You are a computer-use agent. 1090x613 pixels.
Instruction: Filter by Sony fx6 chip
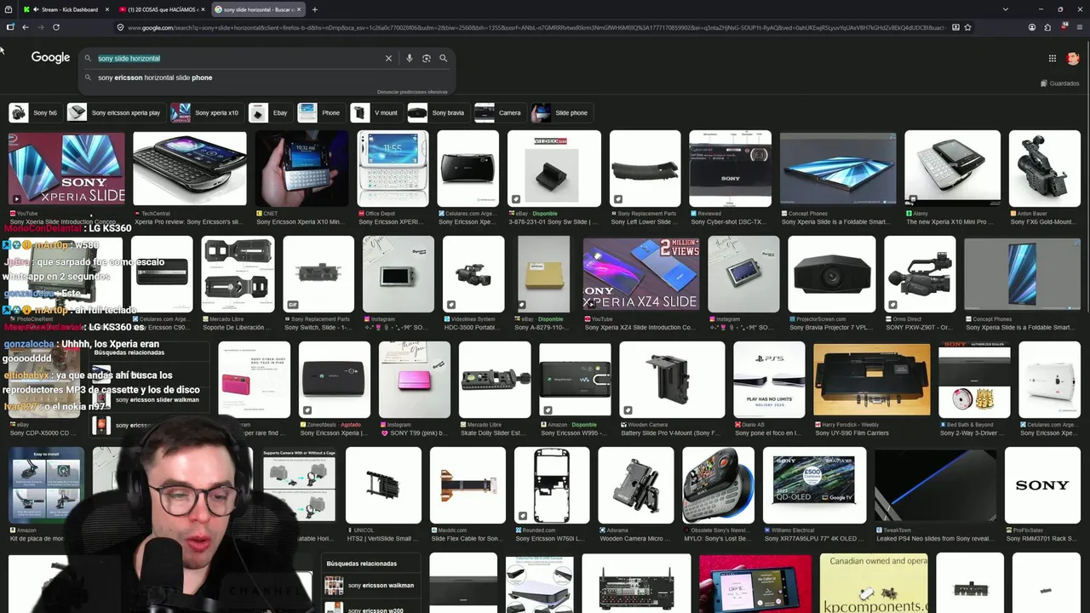[x=35, y=112]
